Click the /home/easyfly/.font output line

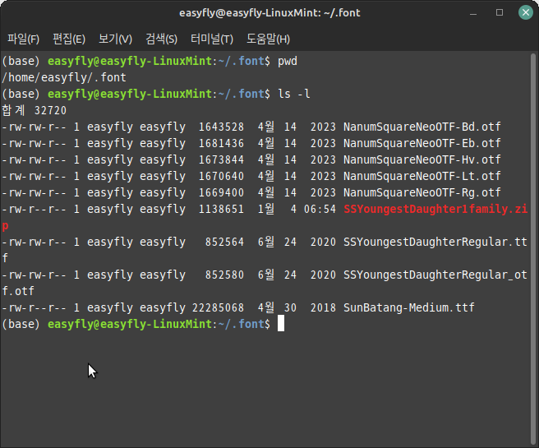pos(64,78)
